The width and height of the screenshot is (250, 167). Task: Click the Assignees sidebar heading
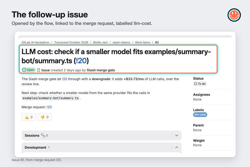[202, 95]
